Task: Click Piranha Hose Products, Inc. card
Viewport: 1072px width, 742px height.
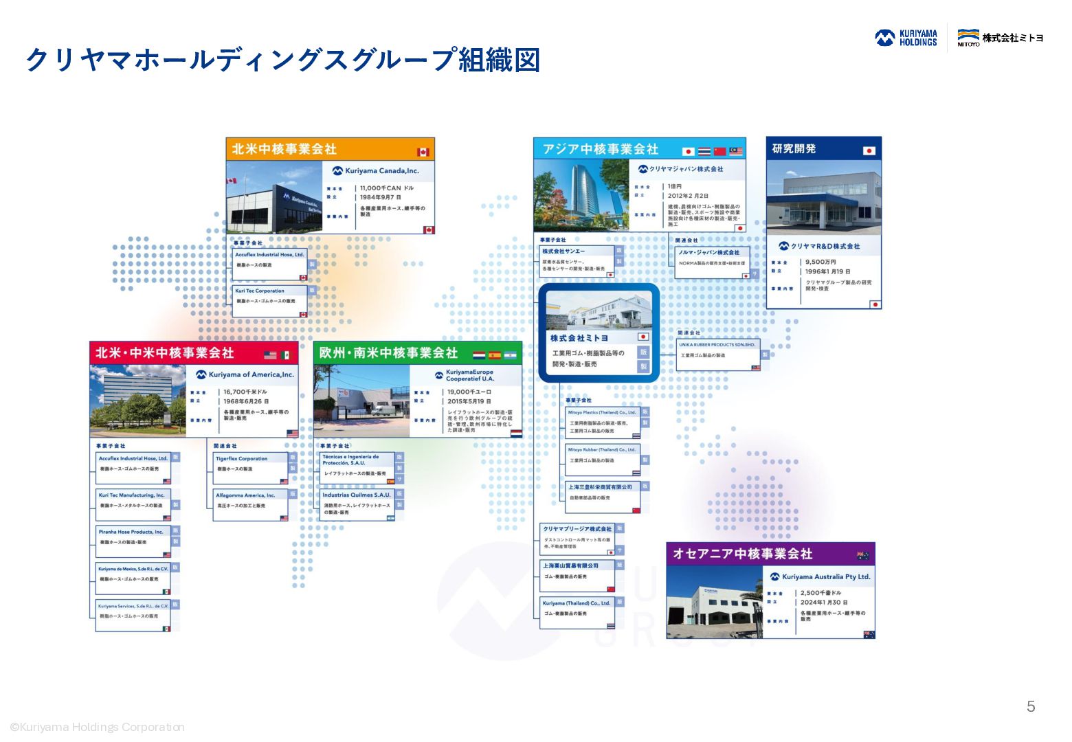Action: pyautogui.click(x=133, y=542)
